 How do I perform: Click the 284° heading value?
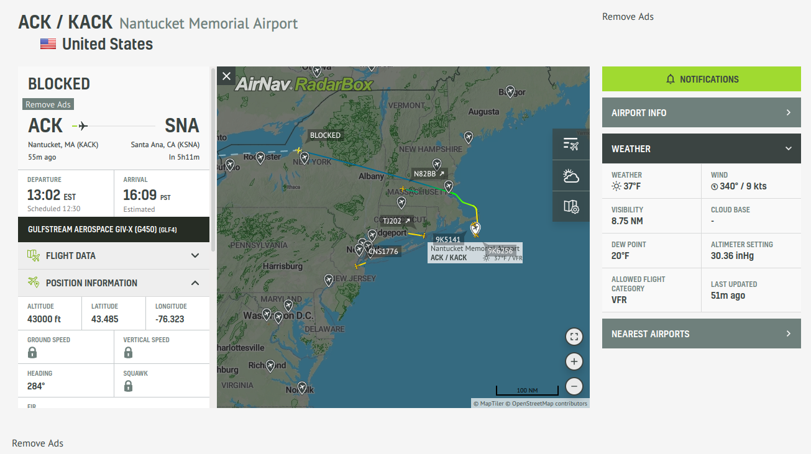(x=36, y=386)
